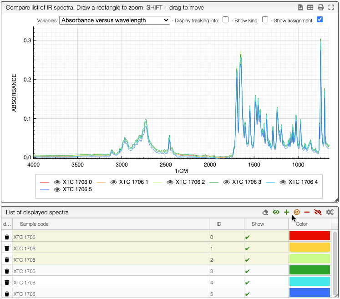
Task: Toggle eye for XTC 1706 4 in legend
Action: [x=283, y=182]
